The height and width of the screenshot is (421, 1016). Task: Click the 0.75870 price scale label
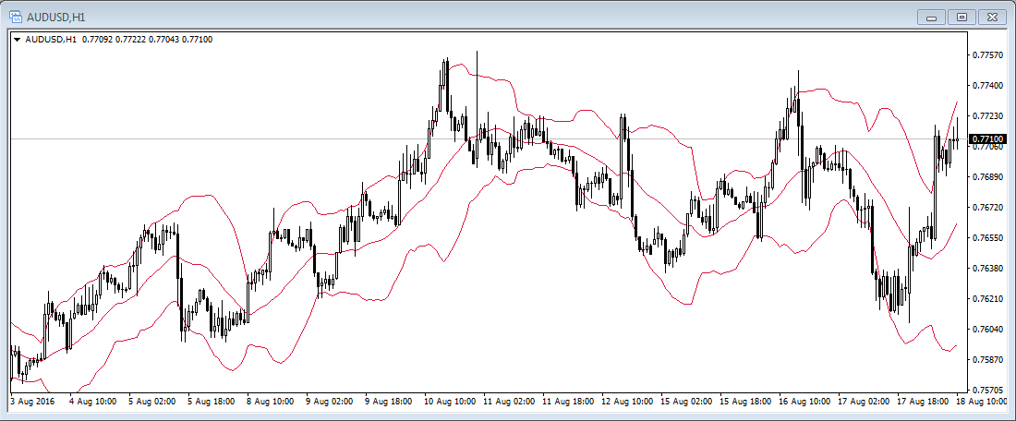point(988,360)
